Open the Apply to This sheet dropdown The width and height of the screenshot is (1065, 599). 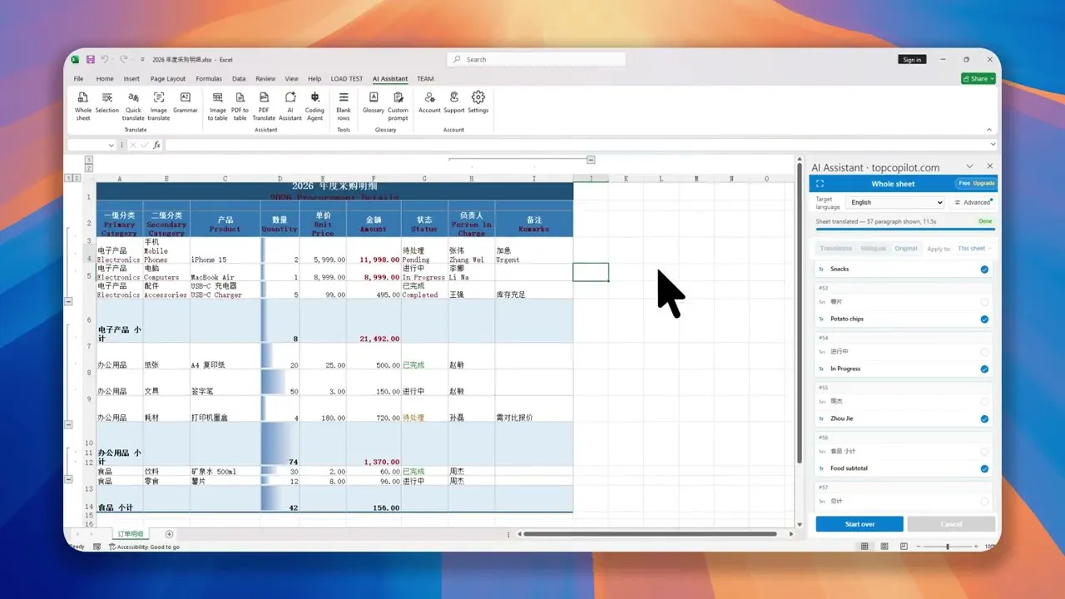(x=974, y=249)
